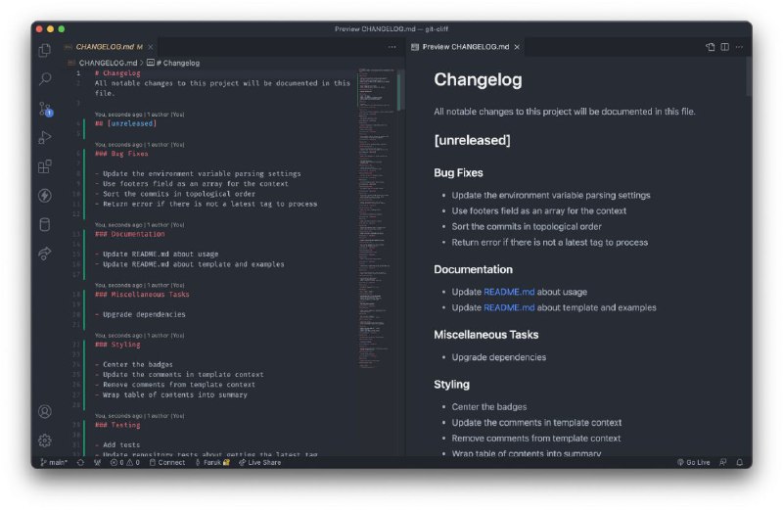
Task: Show errors and warnings from status bar
Action: click(x=125, y=463)
